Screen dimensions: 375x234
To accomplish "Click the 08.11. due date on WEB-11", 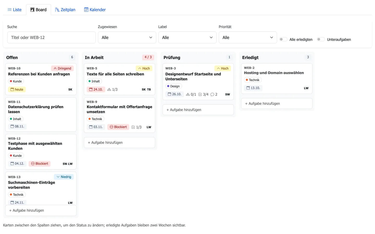I will point(17,126).
